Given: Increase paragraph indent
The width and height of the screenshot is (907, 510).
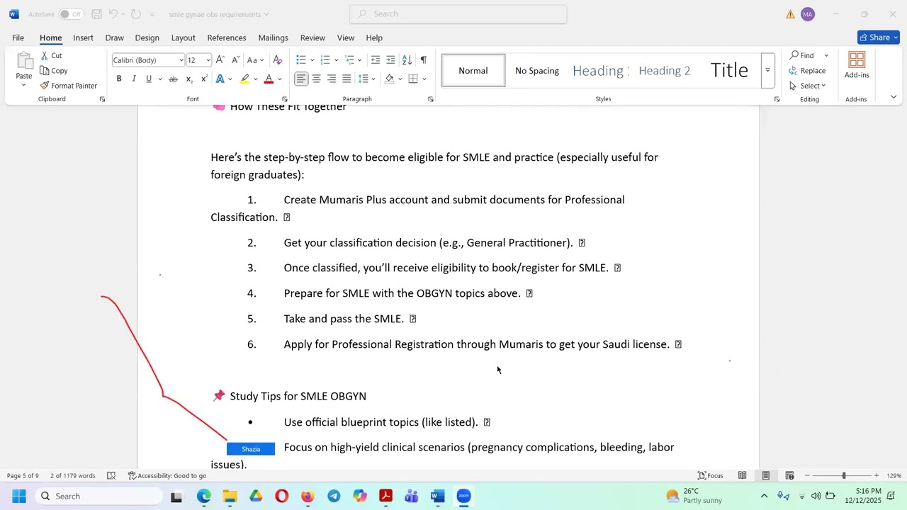Looking at the screenshot, I should coord(390,60).
